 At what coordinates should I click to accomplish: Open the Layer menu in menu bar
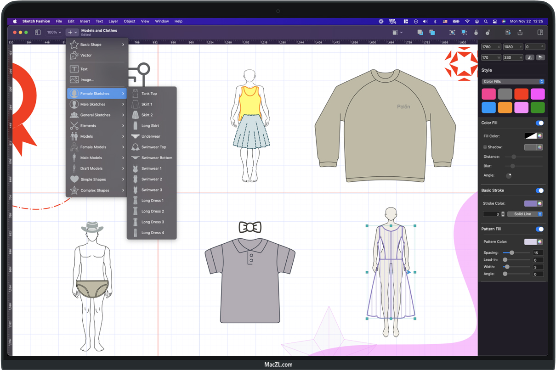click(x=113, y=21)
